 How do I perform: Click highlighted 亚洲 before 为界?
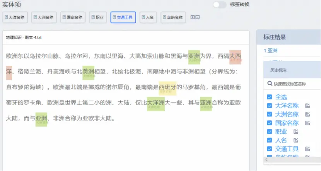[194, 57]
